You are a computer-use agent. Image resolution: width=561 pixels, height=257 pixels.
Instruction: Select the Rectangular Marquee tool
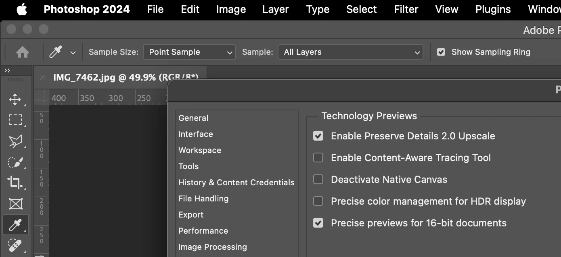[15, 120]
